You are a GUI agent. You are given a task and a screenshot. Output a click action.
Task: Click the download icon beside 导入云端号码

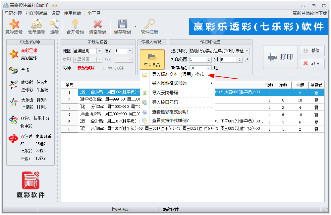point(145,93)
